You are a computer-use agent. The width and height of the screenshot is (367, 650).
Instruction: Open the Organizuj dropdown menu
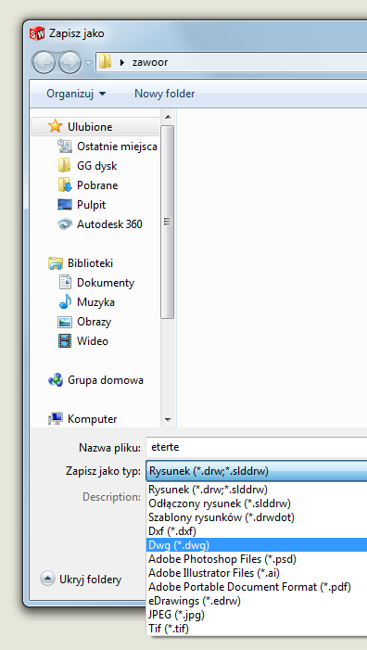pyautogui.click(x=76, y=94)
